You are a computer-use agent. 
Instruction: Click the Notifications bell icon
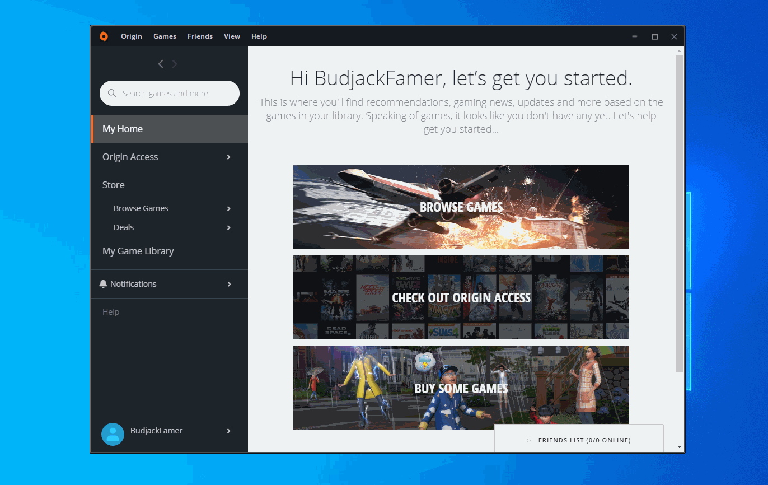point(103,284)
